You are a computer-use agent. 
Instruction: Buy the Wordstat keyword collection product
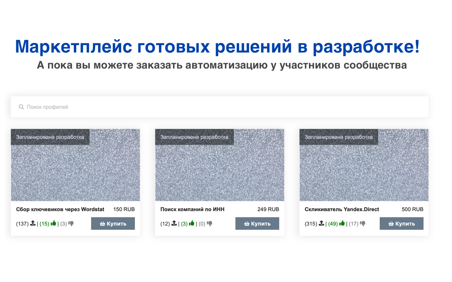point(113,223)
